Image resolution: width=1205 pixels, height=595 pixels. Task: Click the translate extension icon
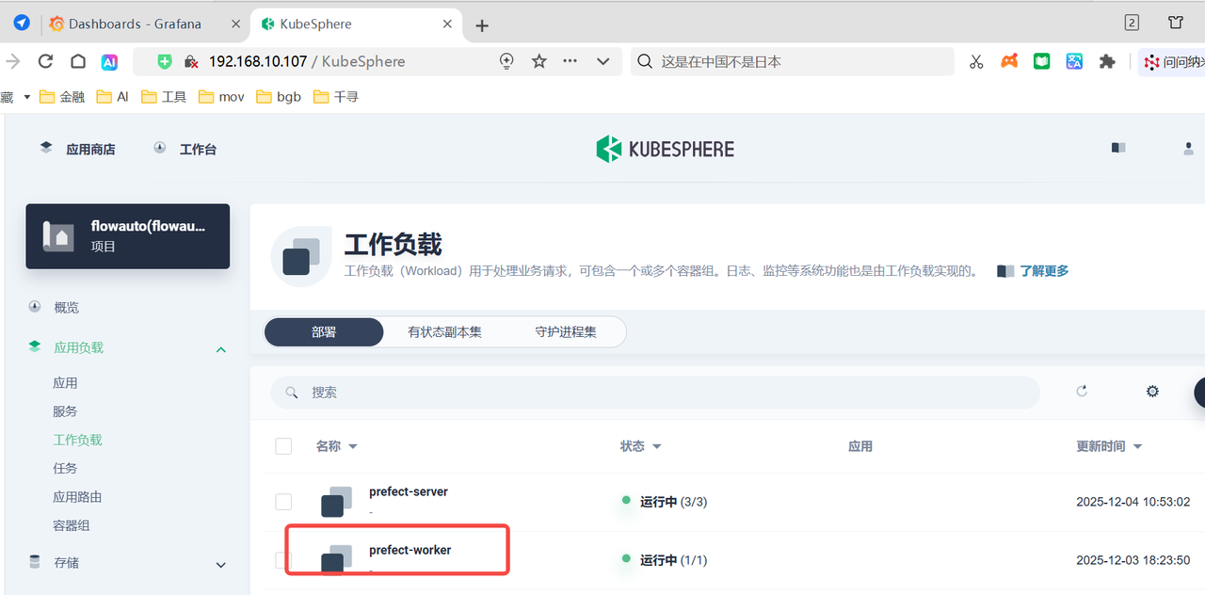[x=1074, y=61]
